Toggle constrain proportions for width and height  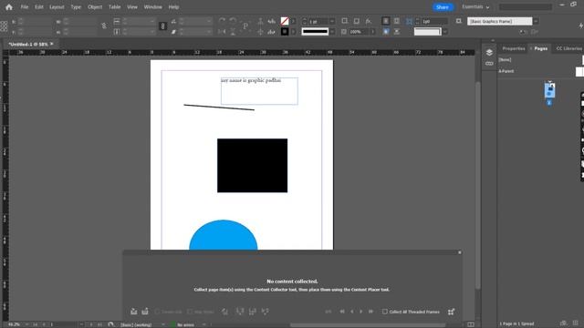[x=104, y=26]
